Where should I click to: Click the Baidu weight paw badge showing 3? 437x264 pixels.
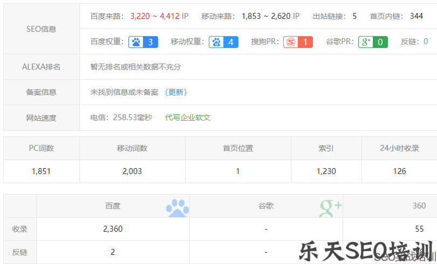(x=144, y=42)
